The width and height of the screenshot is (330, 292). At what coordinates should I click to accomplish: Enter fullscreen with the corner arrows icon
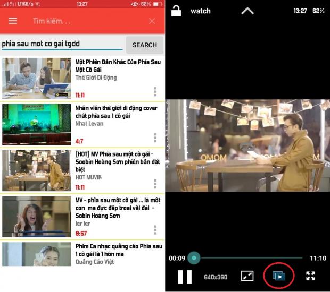[311, 276]
